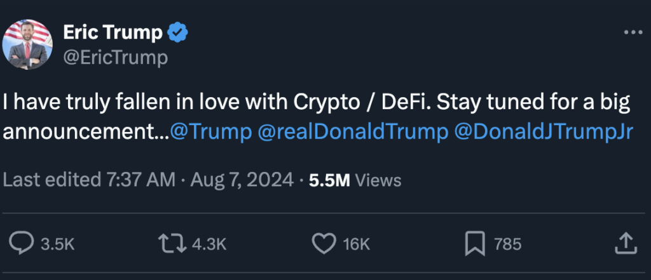Screen dimensions: 651x280
Task: Open the three-dot more options menu
Action: tap(633, 33)
